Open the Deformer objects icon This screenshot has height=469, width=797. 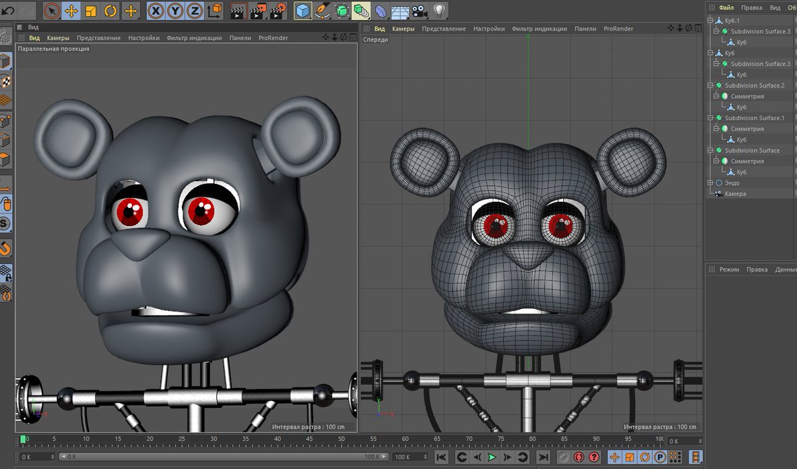381,11
